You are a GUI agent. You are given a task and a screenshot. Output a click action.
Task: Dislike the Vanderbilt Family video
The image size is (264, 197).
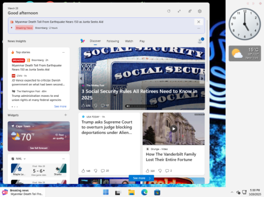tap(160, 171)
